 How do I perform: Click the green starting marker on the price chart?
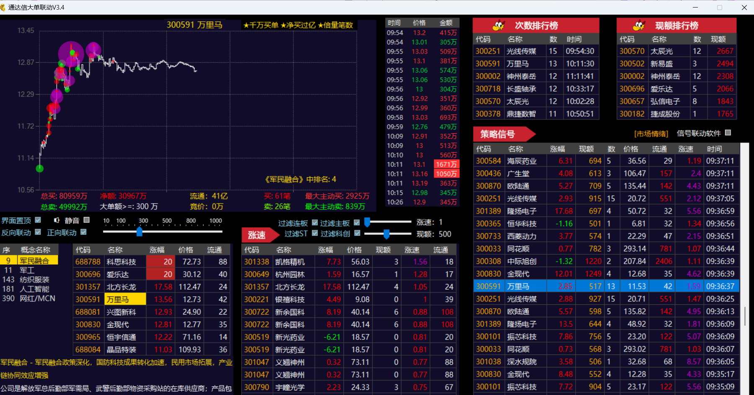click(40, 168)
